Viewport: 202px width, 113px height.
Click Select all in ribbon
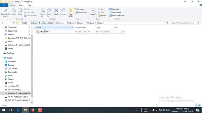(x=114, y=9)
